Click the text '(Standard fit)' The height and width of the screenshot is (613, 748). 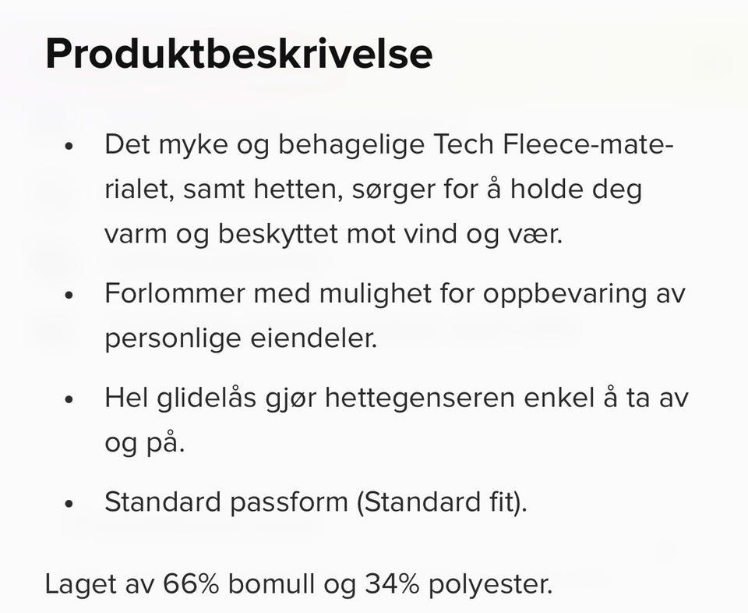[x=441, y=502]
